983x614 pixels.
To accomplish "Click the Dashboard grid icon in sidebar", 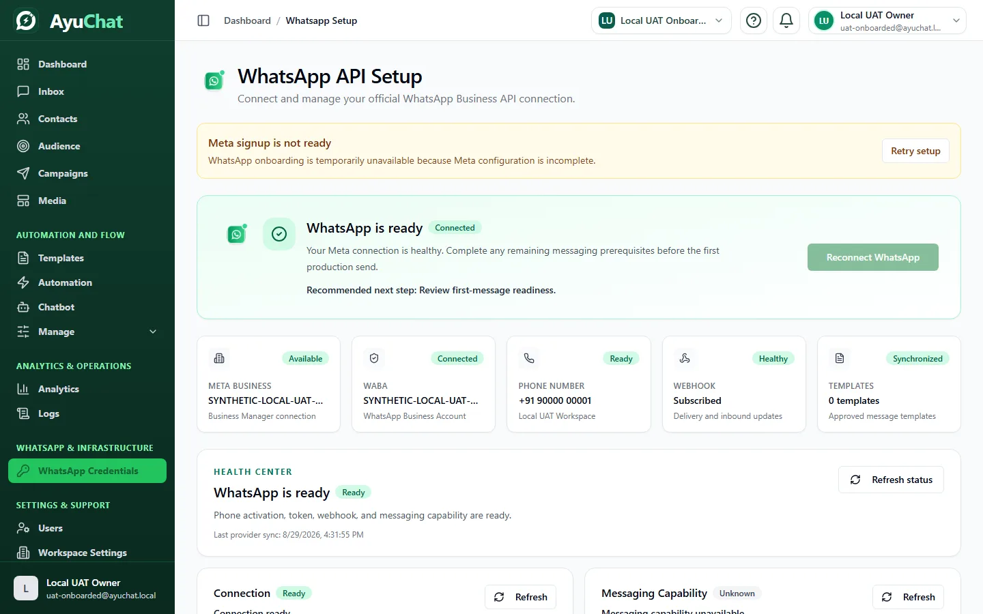I will 23,64.
